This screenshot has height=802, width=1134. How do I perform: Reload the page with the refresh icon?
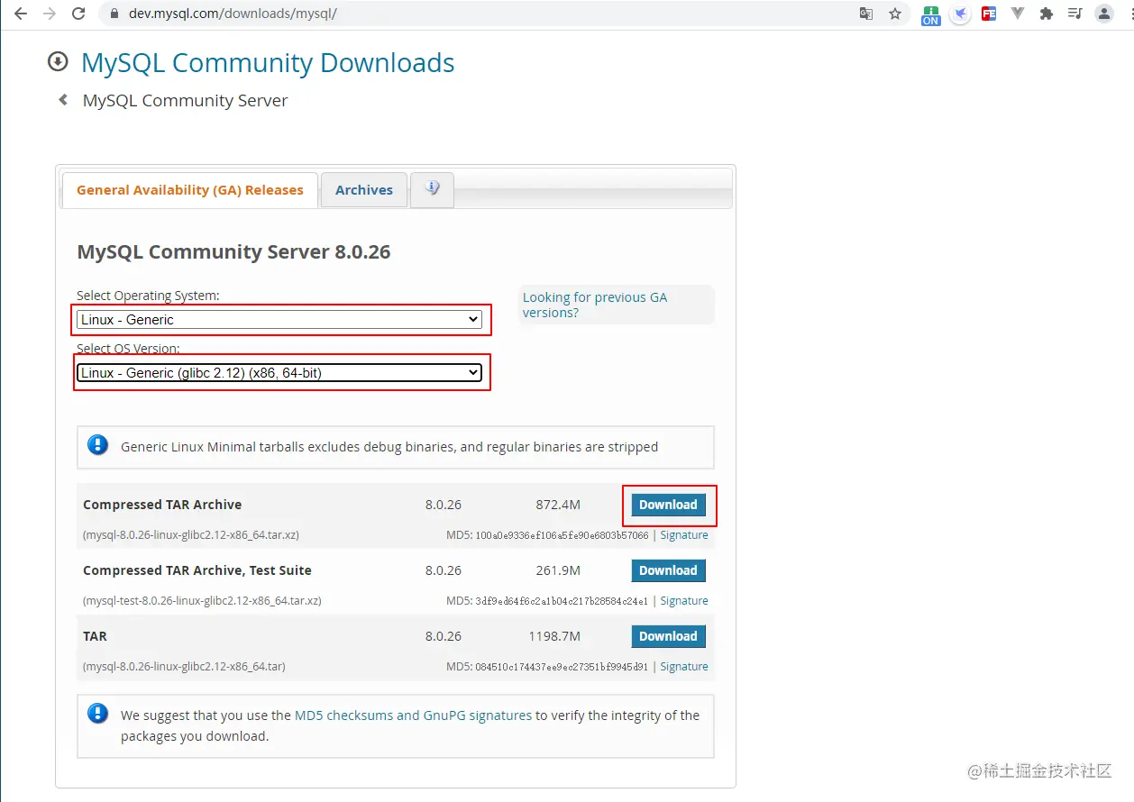[x=78, y=14]
